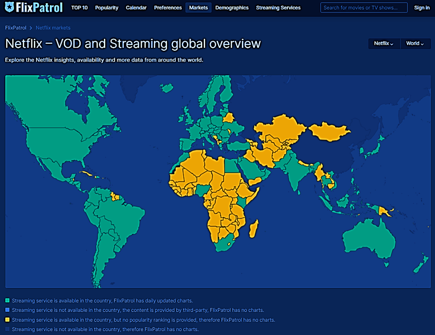Image resolution: width=435 pixels, height=335 pixels.
Task: Click the Sign in link
Action: point(422,8)
